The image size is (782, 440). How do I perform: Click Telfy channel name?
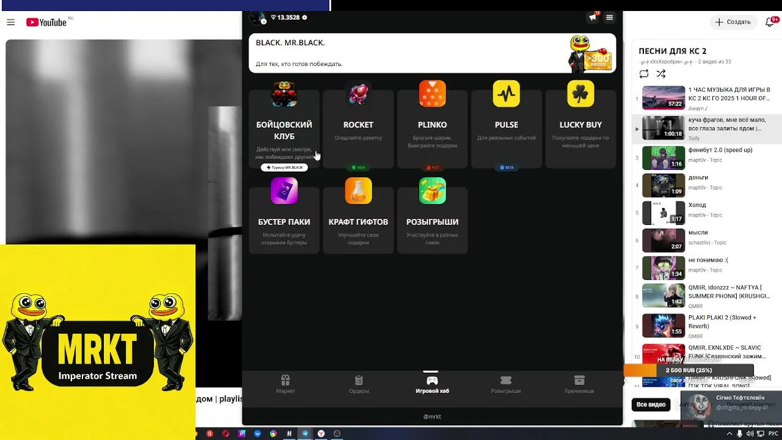[694, 139]
